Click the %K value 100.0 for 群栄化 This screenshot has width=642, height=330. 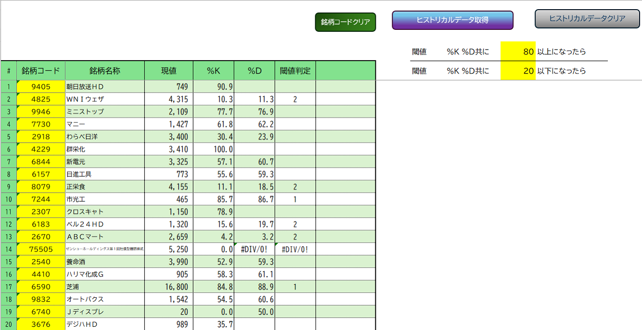coord(214,149)
